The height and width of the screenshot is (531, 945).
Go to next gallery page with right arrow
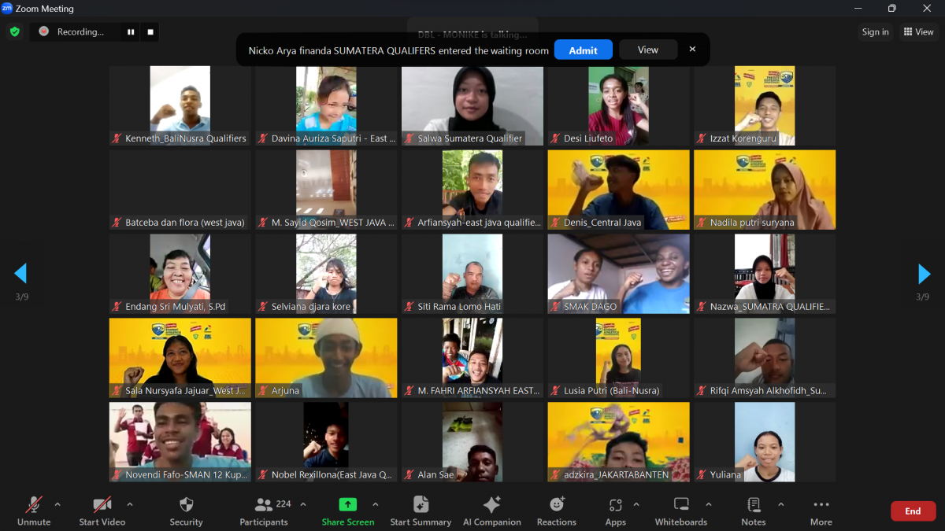tap(924, 274)
